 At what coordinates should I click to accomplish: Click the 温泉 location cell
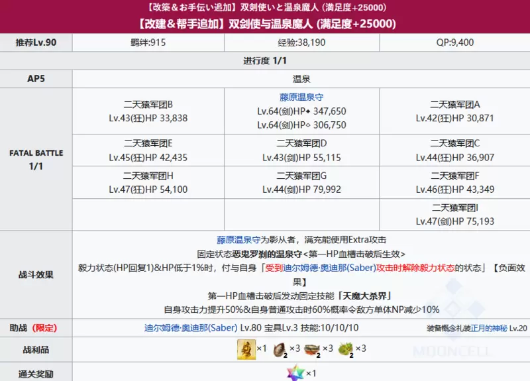[301, 79]
